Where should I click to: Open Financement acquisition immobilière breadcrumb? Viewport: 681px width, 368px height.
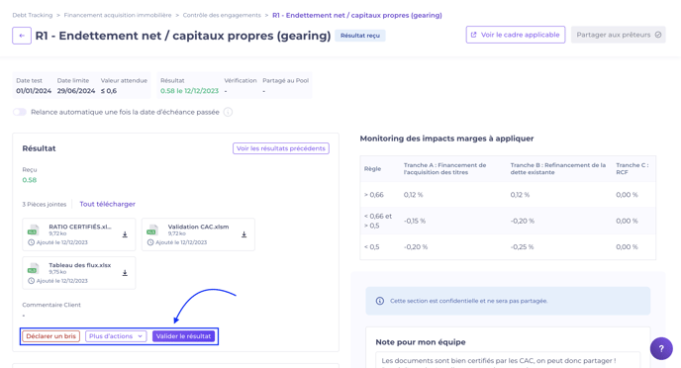pos(118,15)
